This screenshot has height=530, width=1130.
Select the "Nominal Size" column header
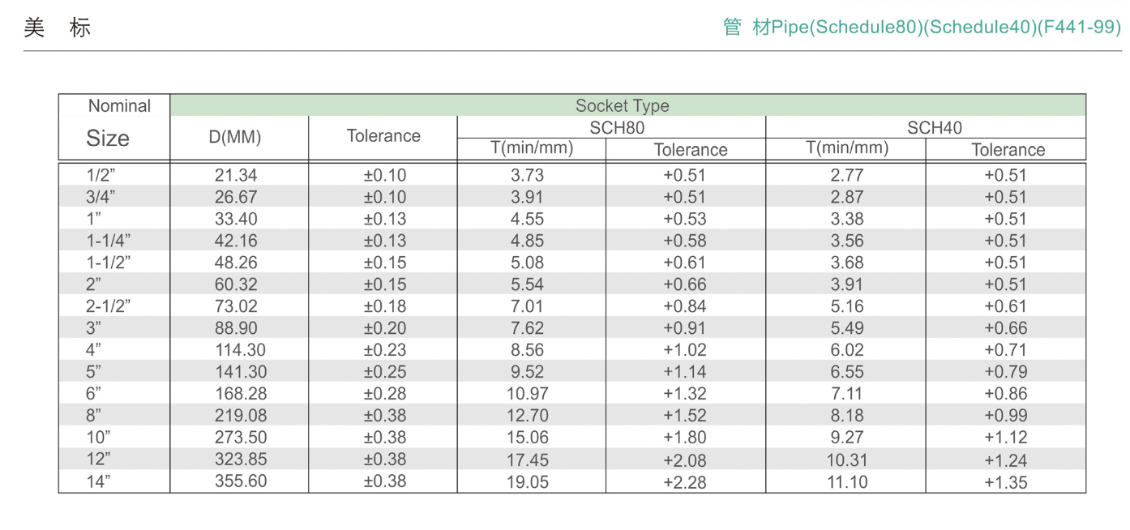pos(113,126)
